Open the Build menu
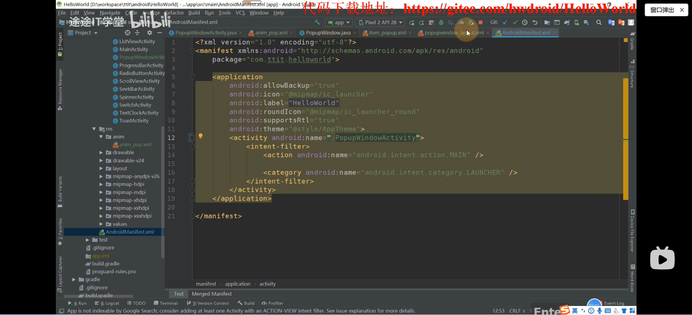 point(194,13)
